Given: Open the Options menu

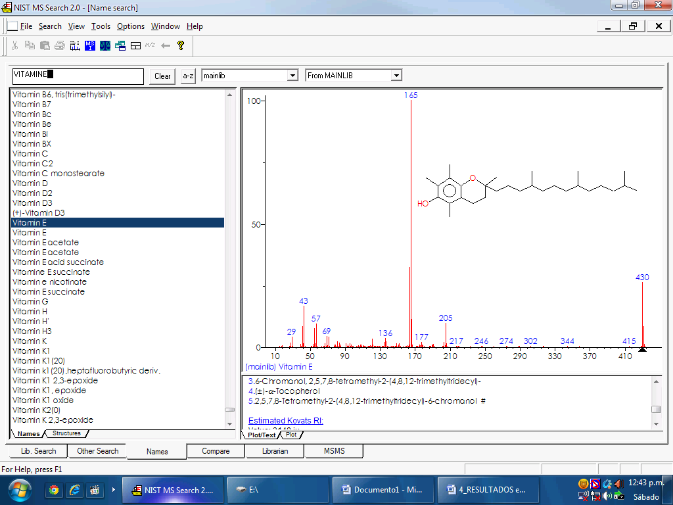Looking at the screenshot, I should click(131, 26).
